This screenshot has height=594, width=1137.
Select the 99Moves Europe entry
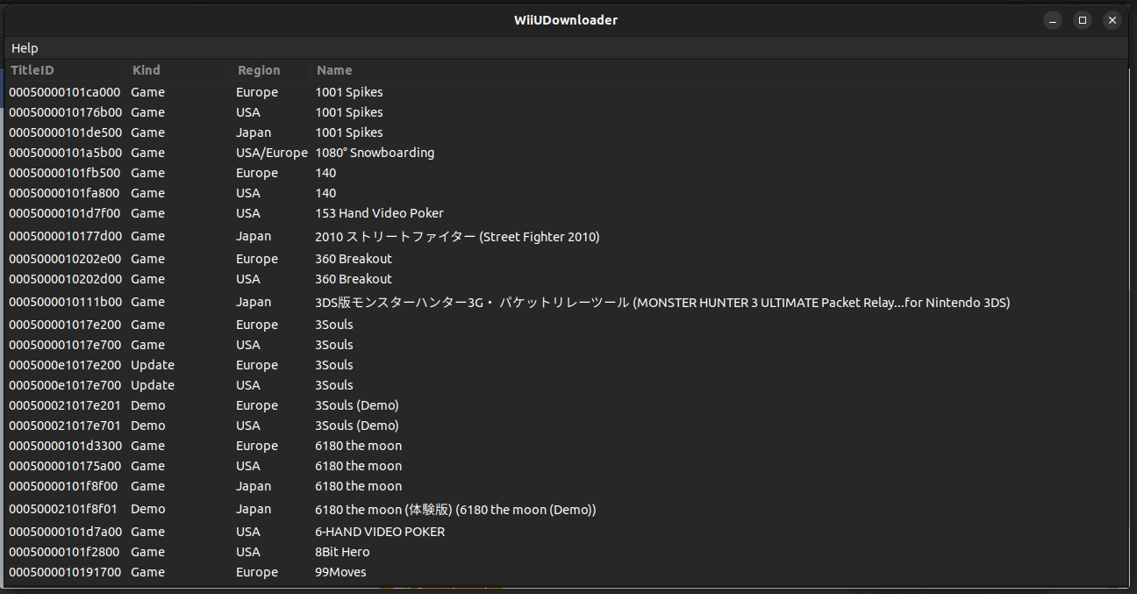(340, 572)
